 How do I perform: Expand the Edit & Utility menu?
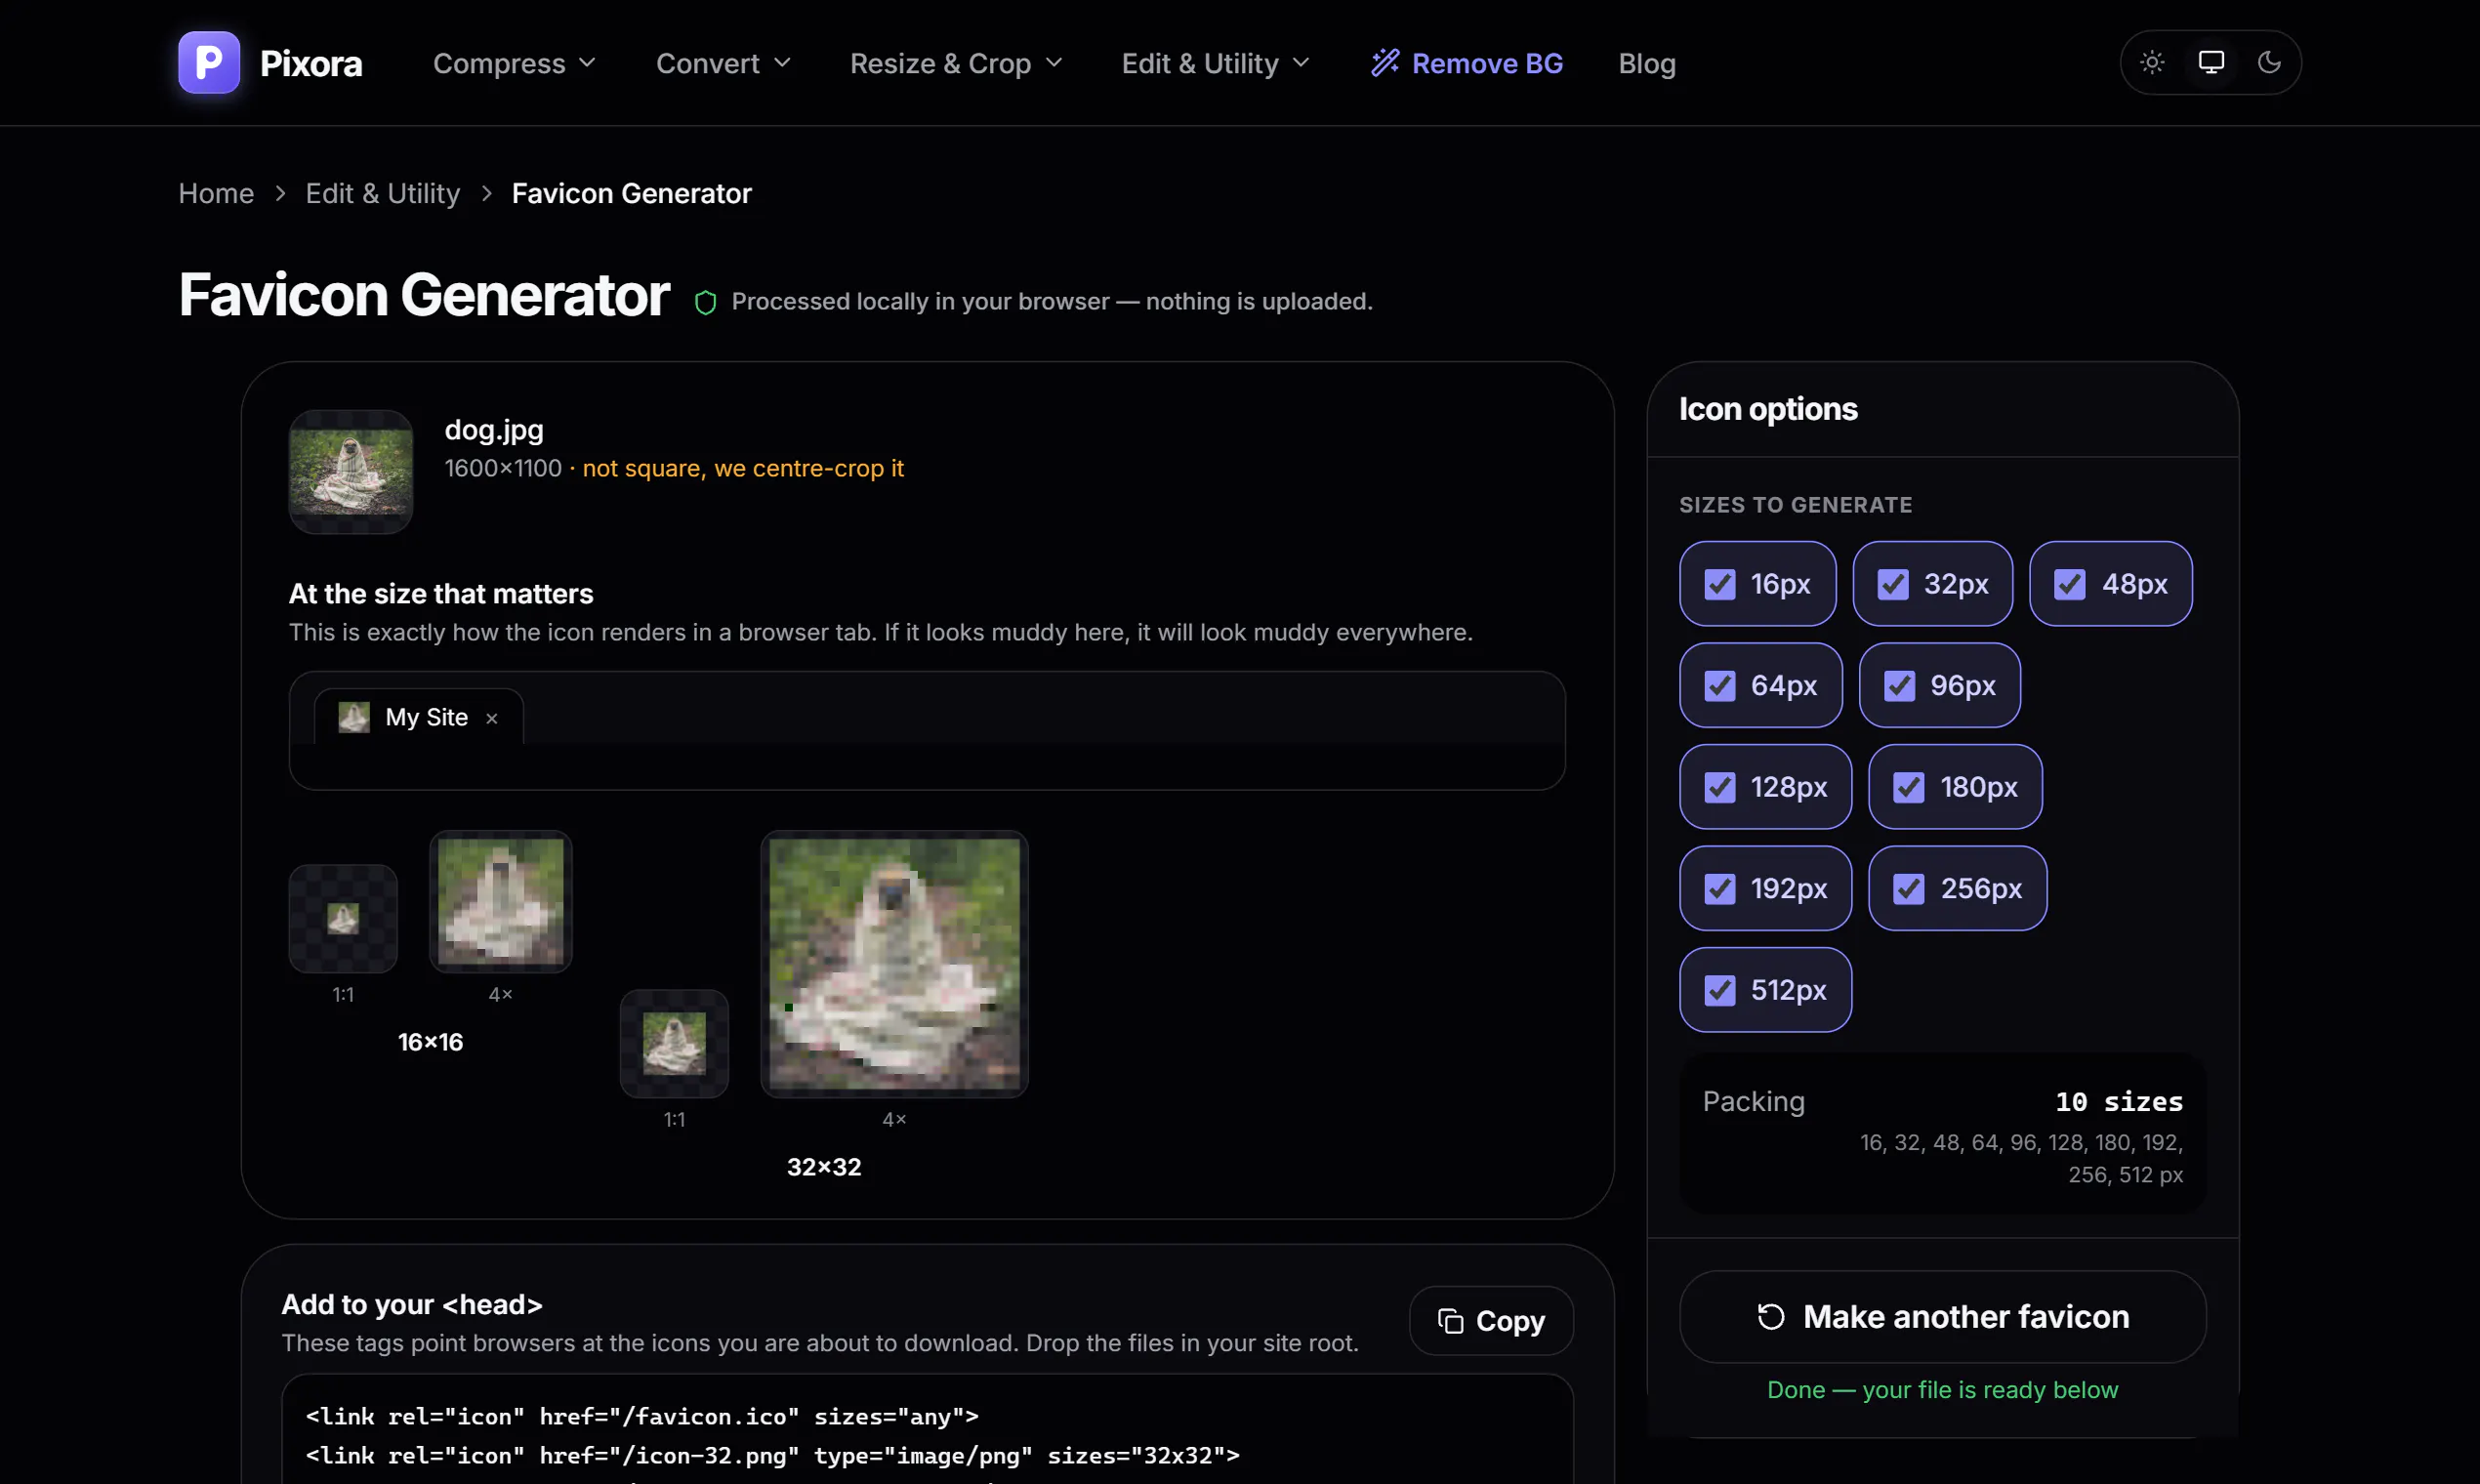click(1216, 63)
